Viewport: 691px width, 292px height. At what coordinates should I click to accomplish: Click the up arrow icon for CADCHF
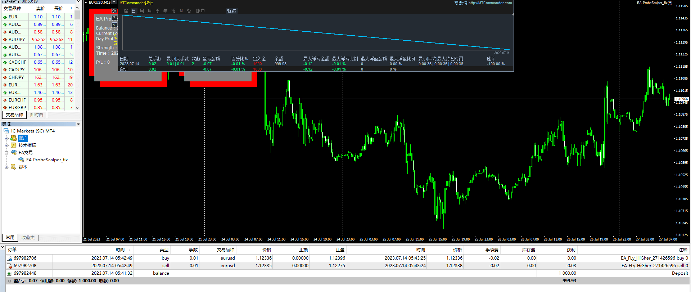(x=5, y=62)
